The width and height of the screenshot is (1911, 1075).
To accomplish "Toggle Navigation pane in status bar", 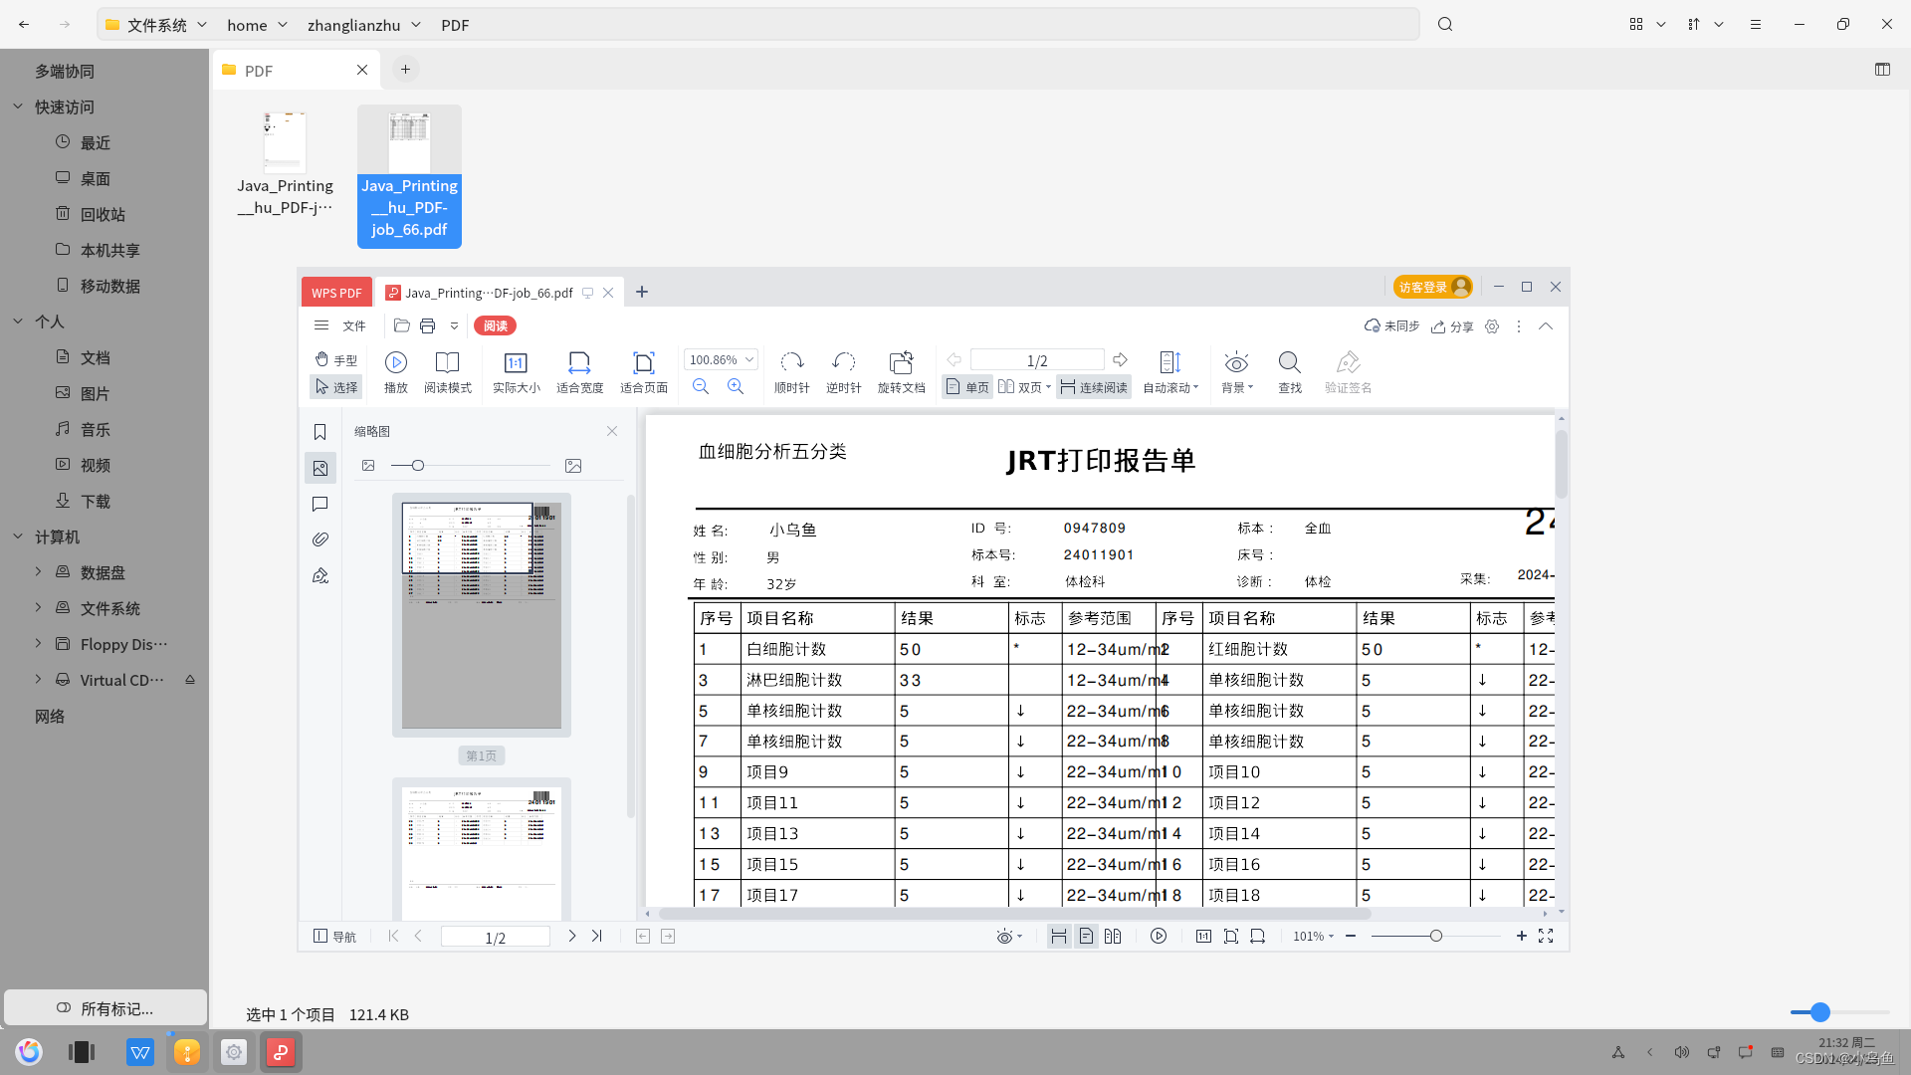I will point(334,936).
